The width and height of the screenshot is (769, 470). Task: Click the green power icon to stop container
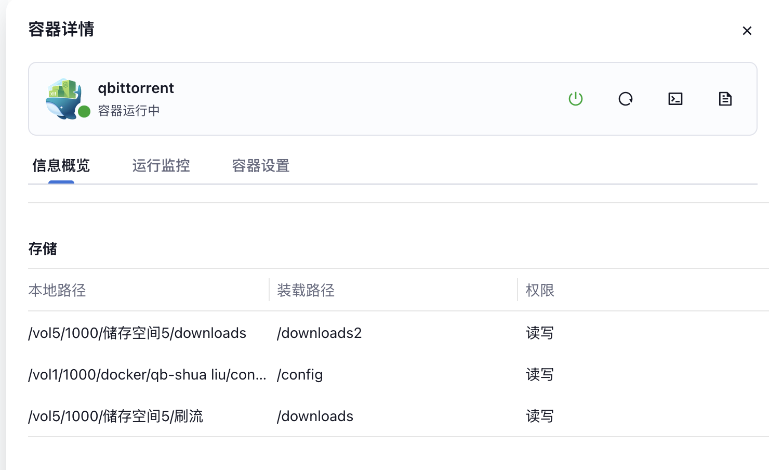click(x=576, y=99)
